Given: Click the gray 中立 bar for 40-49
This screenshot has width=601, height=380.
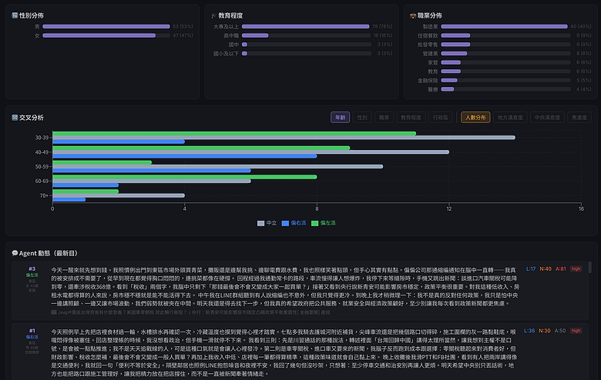Looking at the screenshot, I should click(x=250, y=152).
